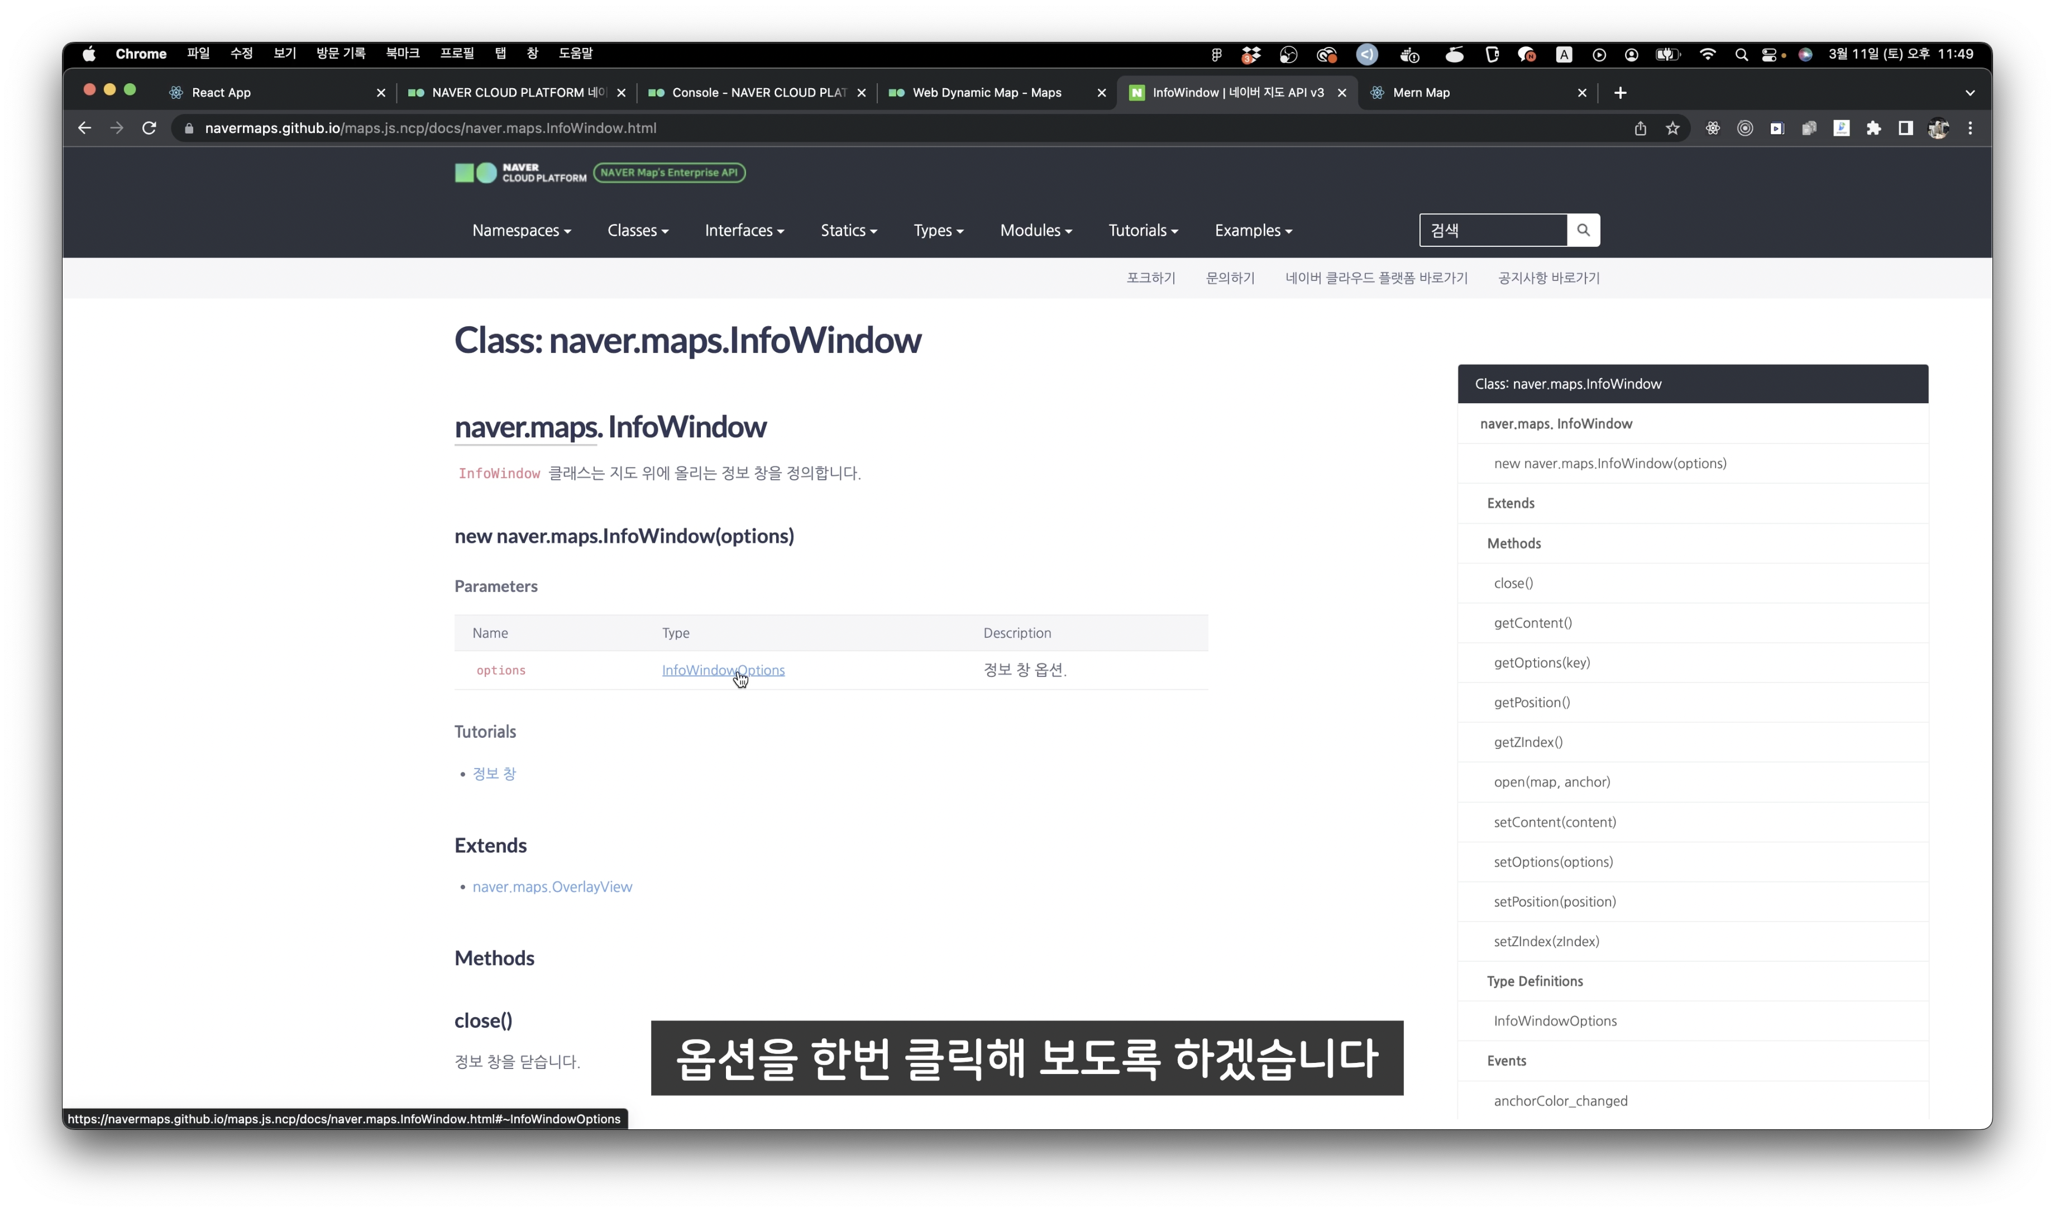Click the share page icon in address bar
This screenshot has height=1212, width=2055.
point(1640,128)
